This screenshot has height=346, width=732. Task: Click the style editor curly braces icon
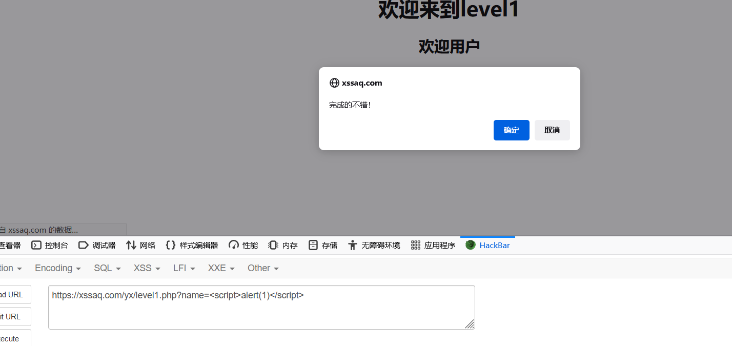[171, 245]
